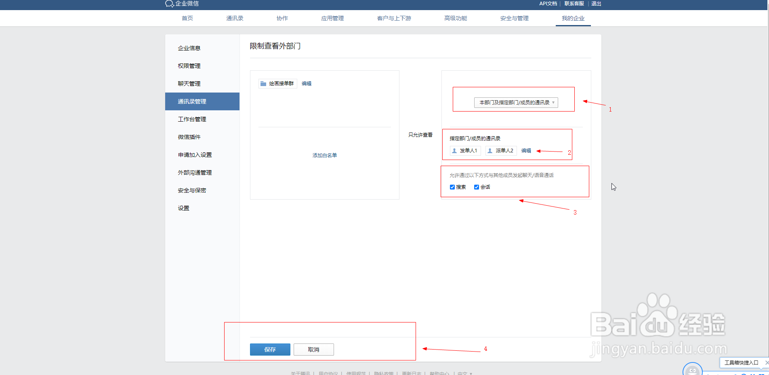This screenshot has width=769, height=375.
Task: Click the robot assistant icon at bottom right
Action: (x=692, y=370)
